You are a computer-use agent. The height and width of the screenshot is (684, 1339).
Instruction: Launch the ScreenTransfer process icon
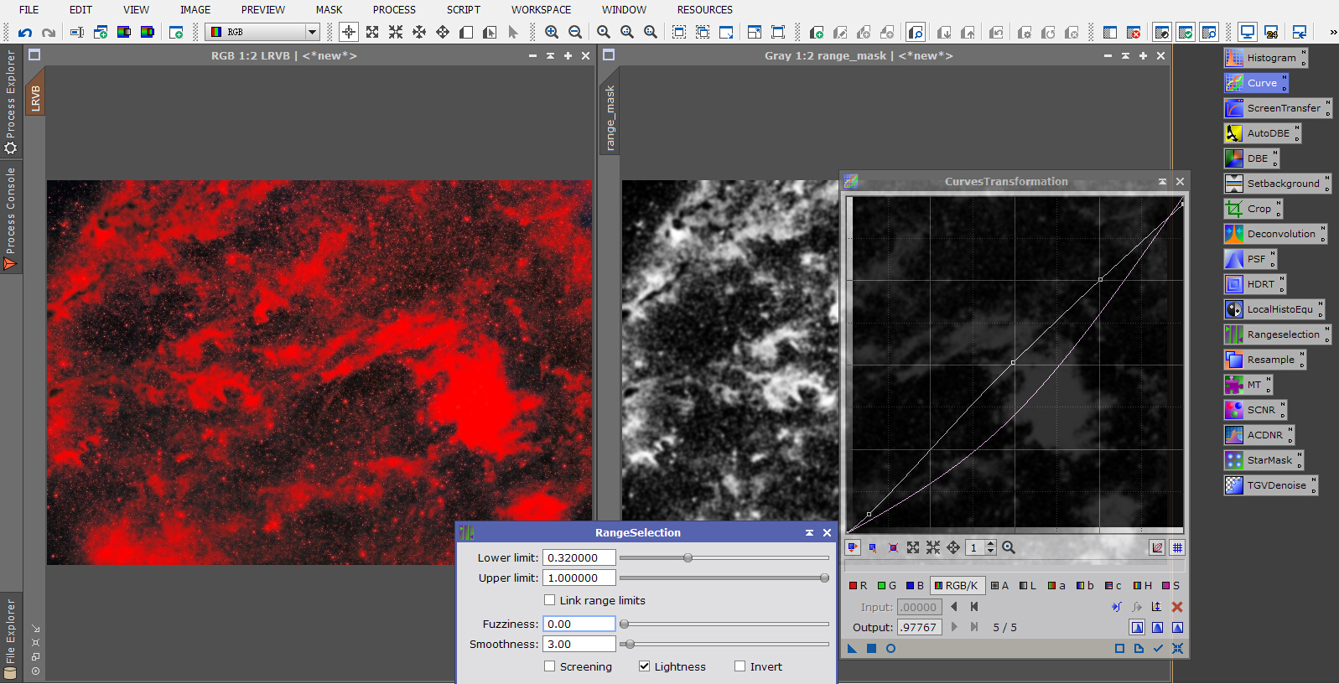(x=1278, y=108)
